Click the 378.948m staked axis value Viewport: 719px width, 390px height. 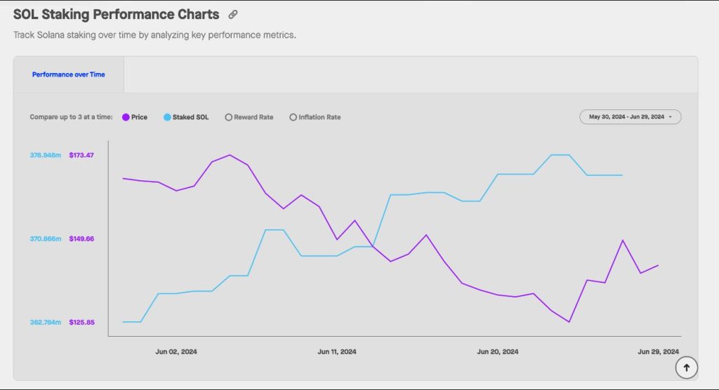click(x=46, y=155)
